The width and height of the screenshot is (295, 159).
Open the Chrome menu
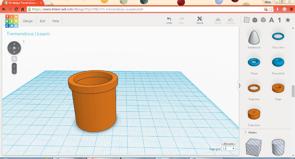coord(291,9)
